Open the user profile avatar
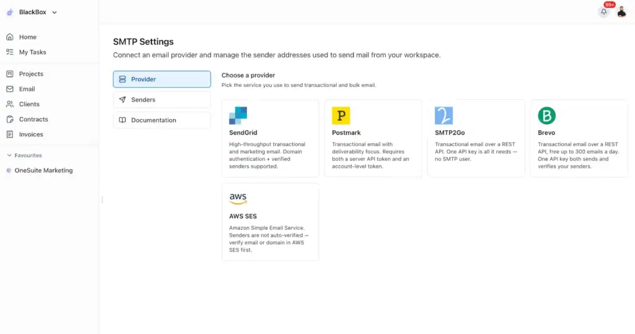Viewport: 635px width, 334px height. pos(621,12)
